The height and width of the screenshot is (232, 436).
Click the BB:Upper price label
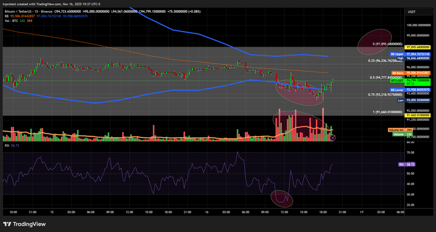click(x=397, y=55)
